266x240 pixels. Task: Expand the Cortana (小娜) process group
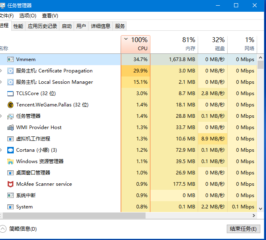(1, 150)
